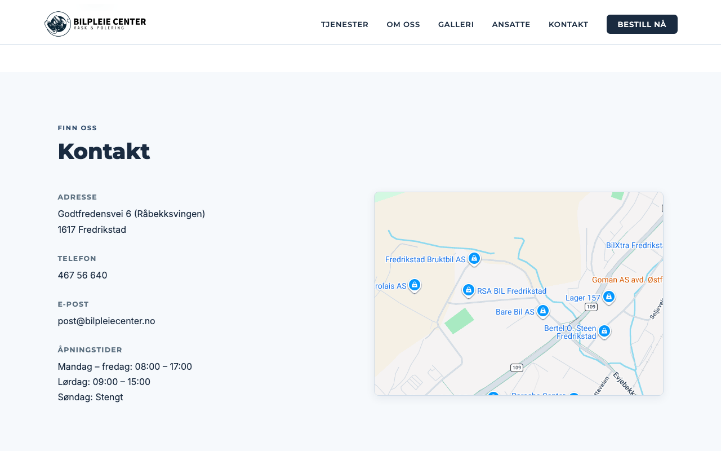Navigate to the Ansatte page
The height and width of the screenshot is (451, 721).
(x=511, y=24)
